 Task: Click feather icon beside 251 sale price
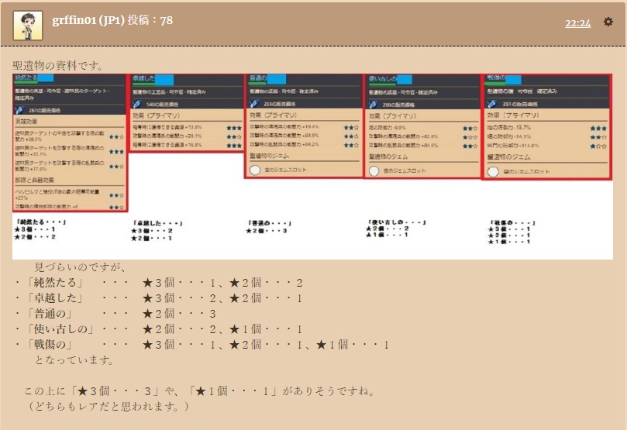(492, 104)
